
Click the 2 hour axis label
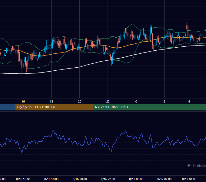coord(164,102)
